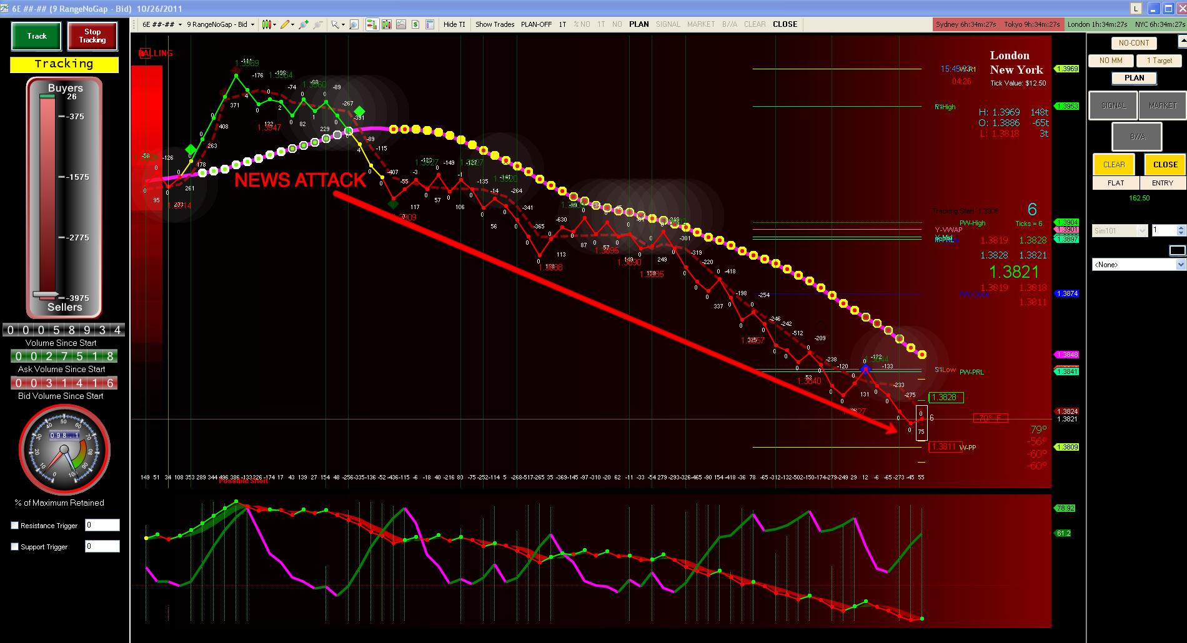1187x643 pixels.
Task: Click the yellow CLEAR button
Action: point(1114,165)
